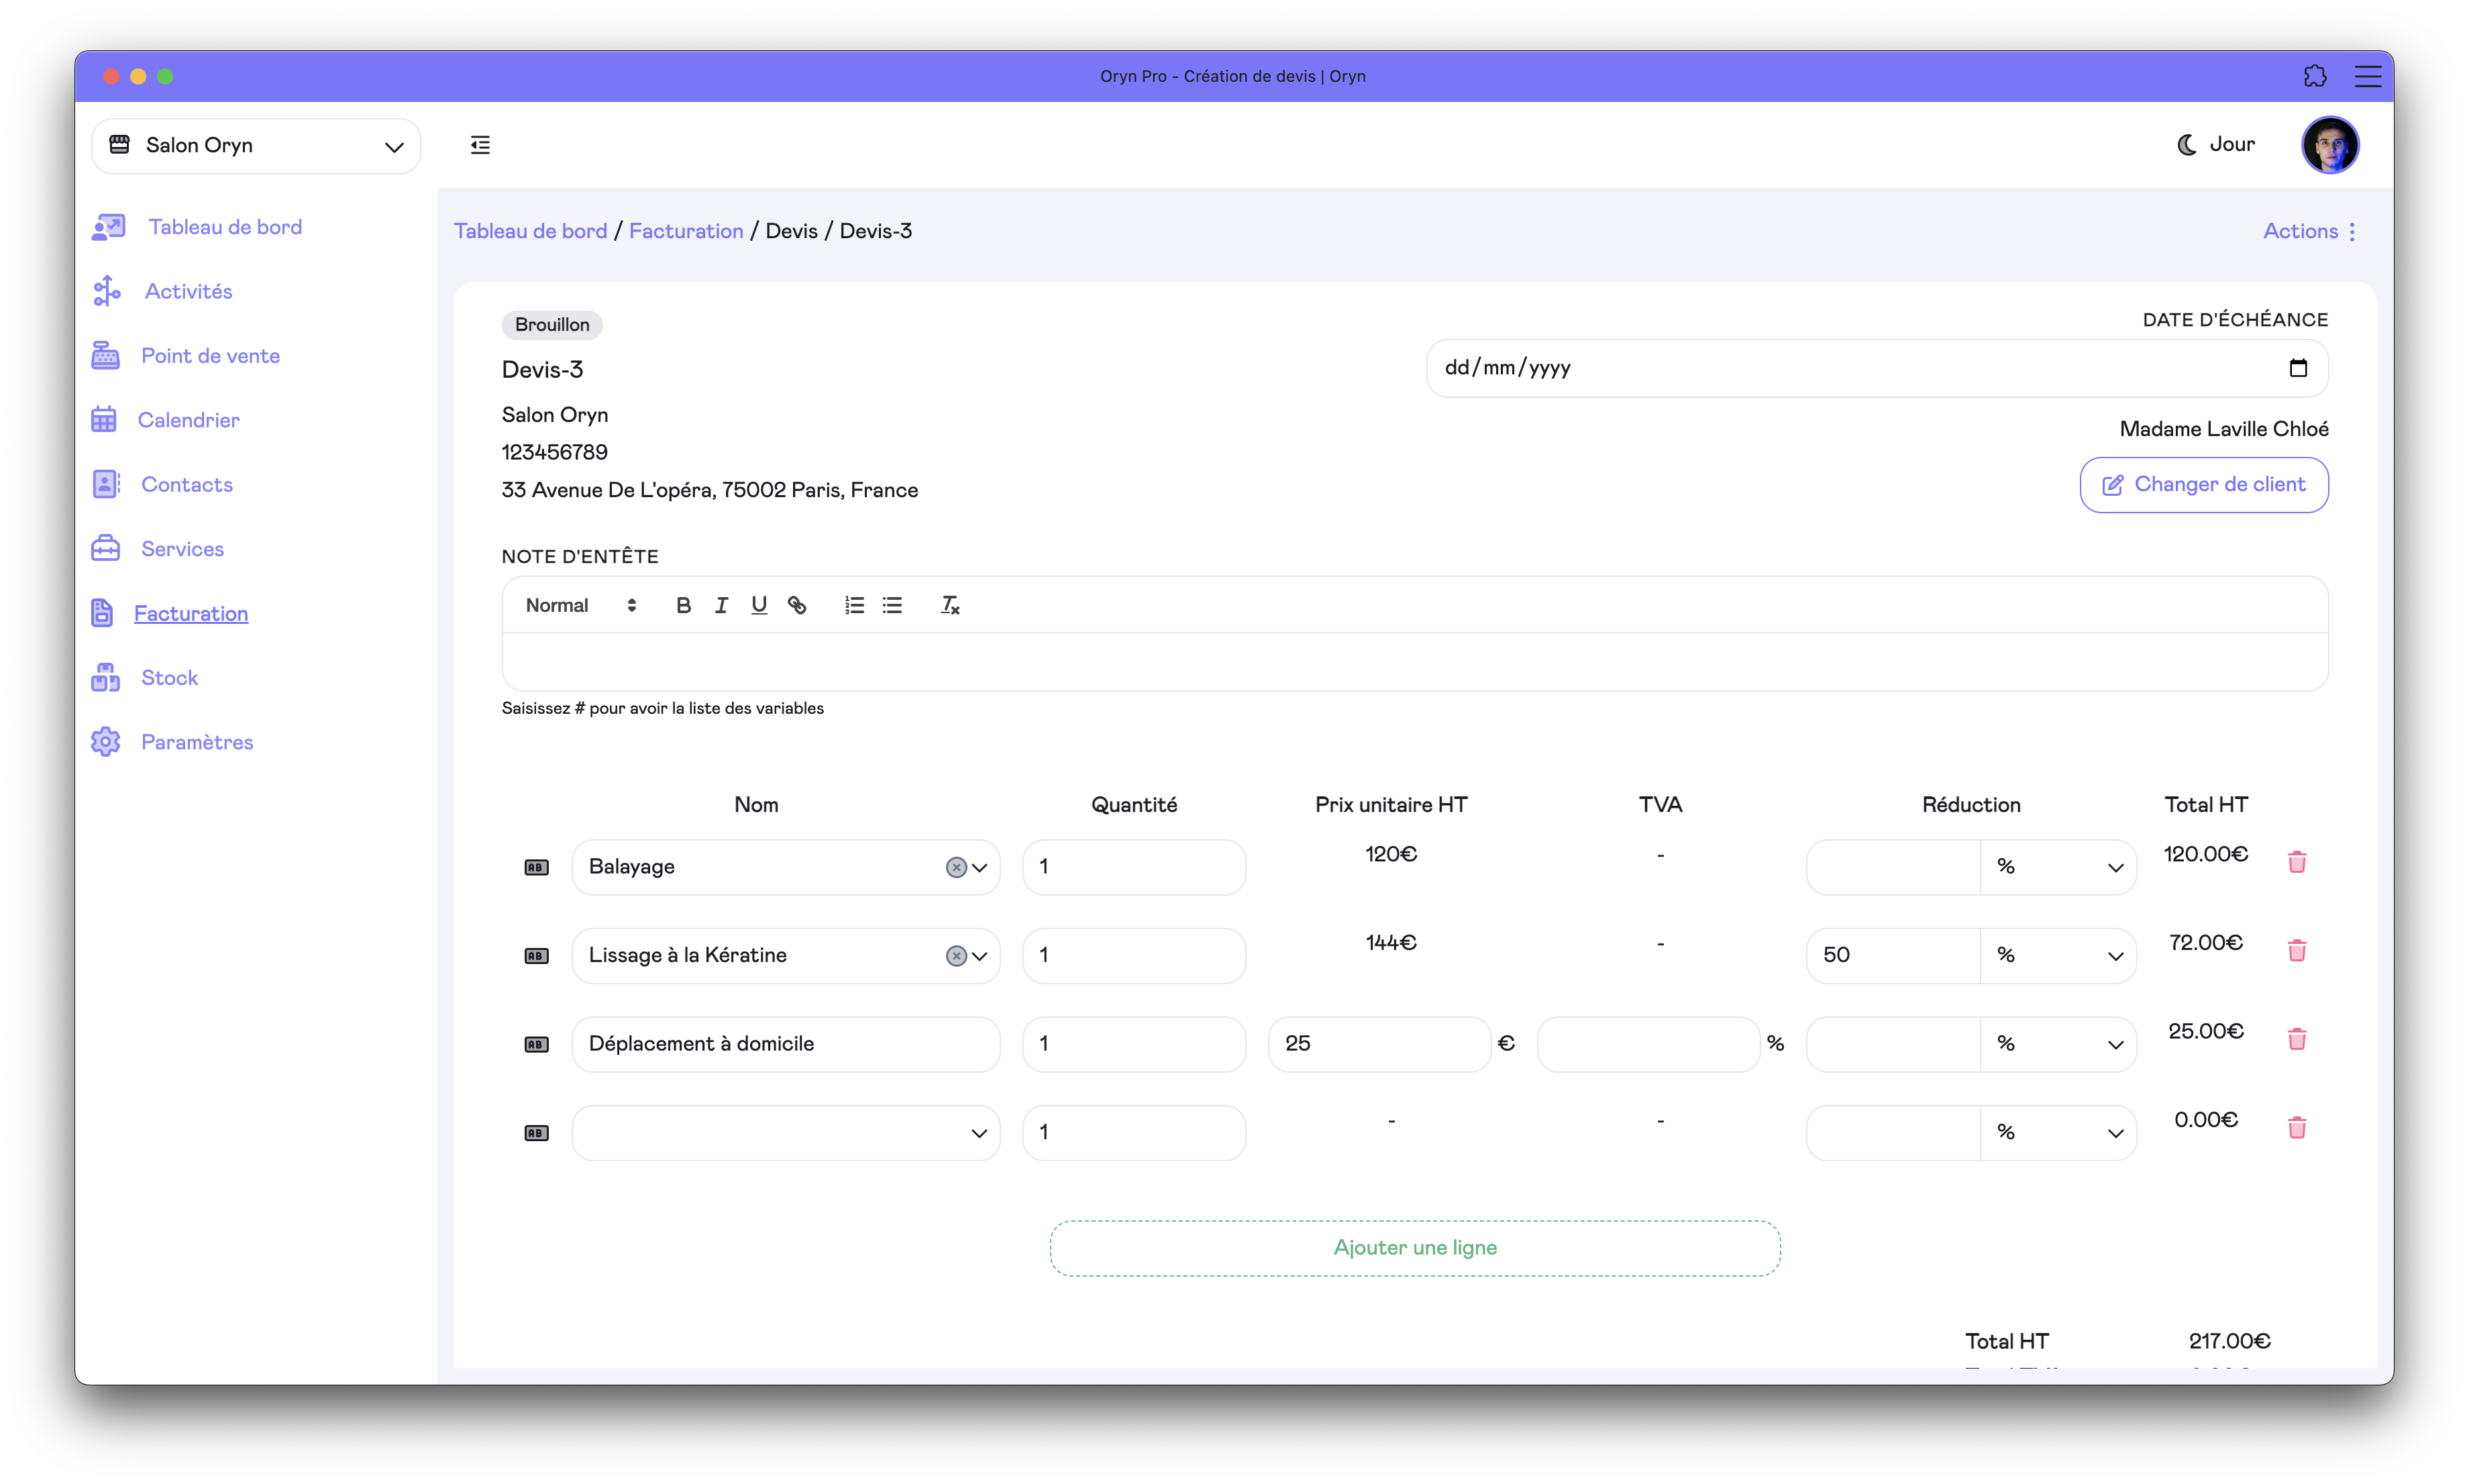This screenshot has height=1484, width=2469.
Task: Toggle bold formatting in header note
Action: (x=683, y=605)
